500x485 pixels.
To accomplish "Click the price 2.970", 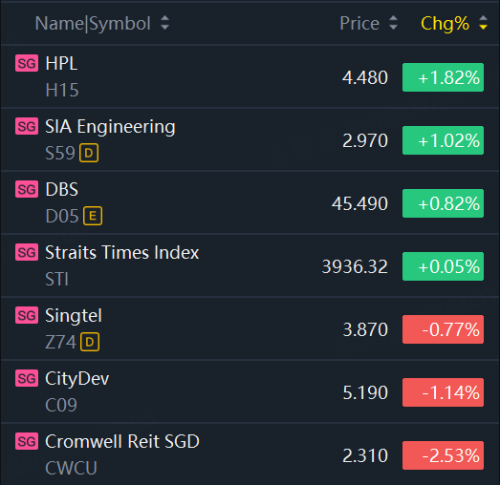I will coord(365,140).
